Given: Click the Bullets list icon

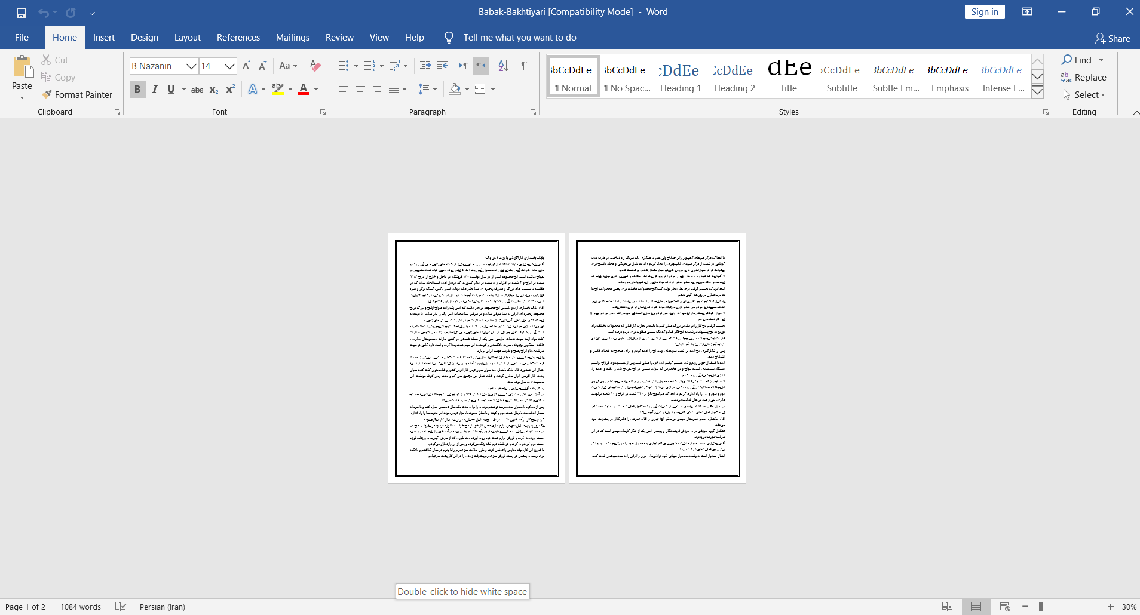Looking at the screenshot, I should pyautogui.click(x=344, y=66).
